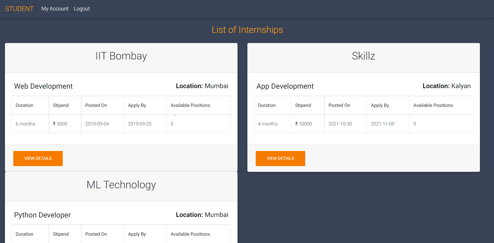
Task: Click the ₹ 10000 stipend value
Action: pyautogui.click(x=303, y=124)
